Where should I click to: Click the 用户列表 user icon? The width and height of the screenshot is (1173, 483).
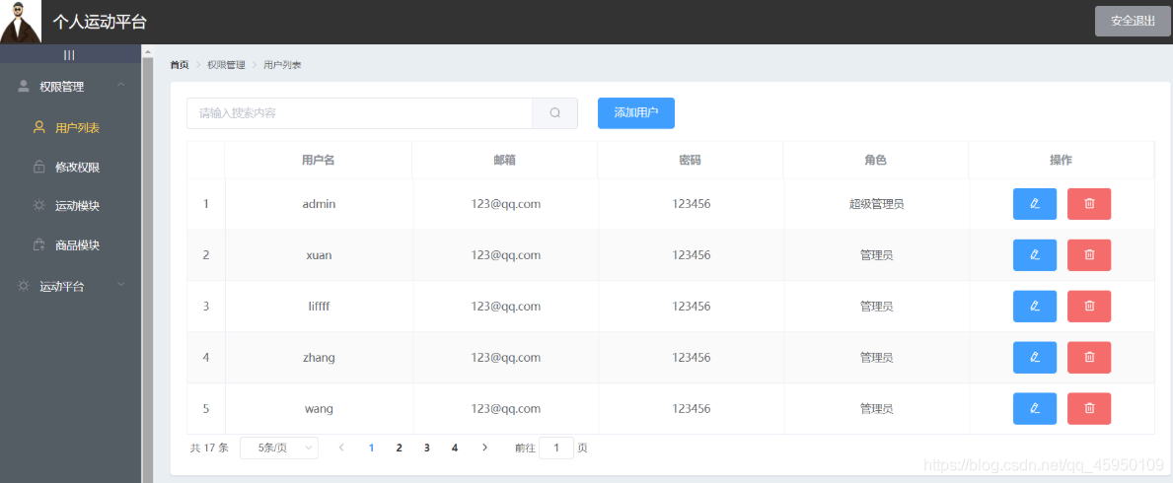38,127
